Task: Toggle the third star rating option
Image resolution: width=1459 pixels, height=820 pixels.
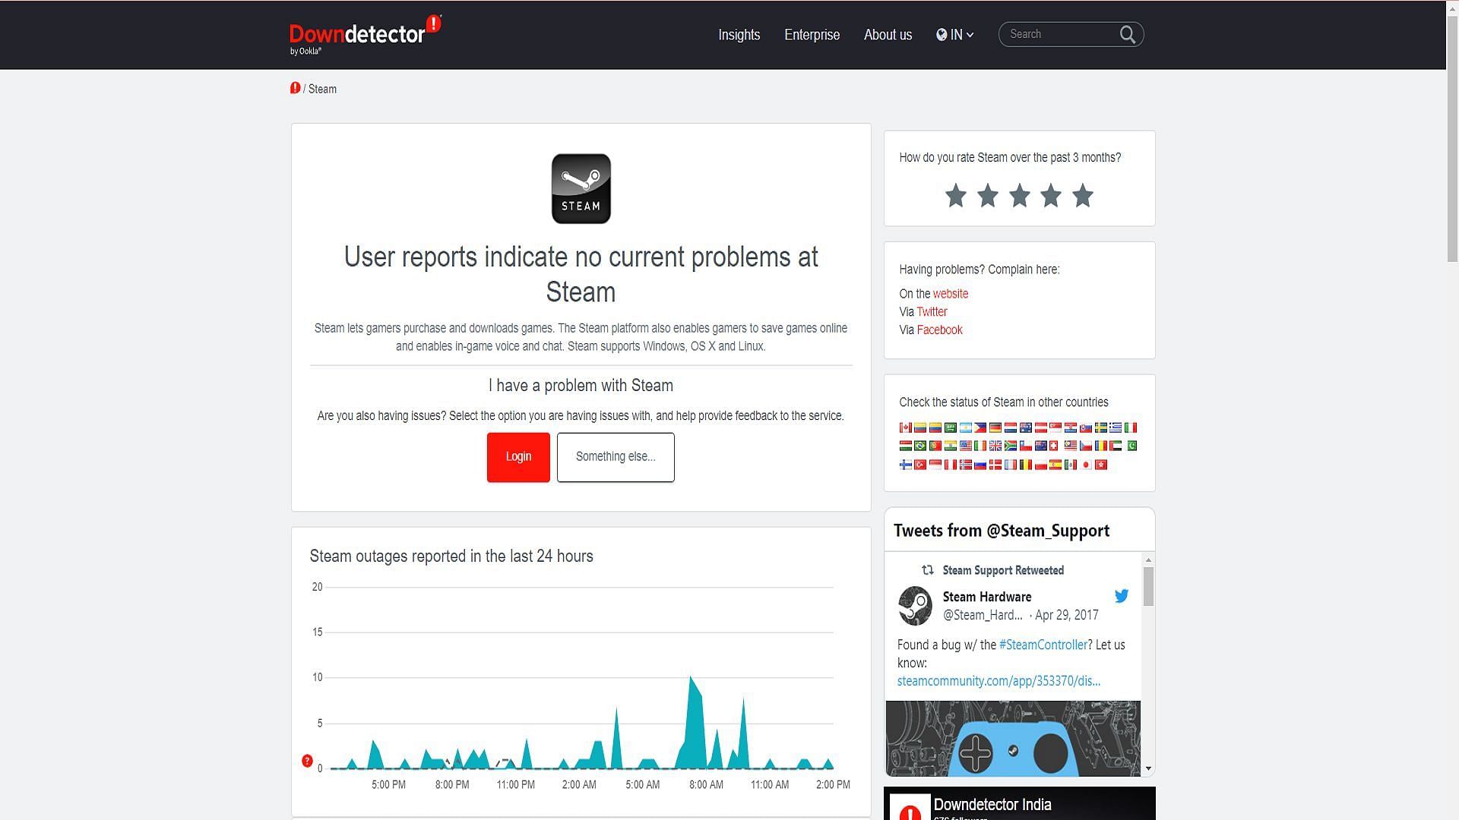Action: 1019,195
